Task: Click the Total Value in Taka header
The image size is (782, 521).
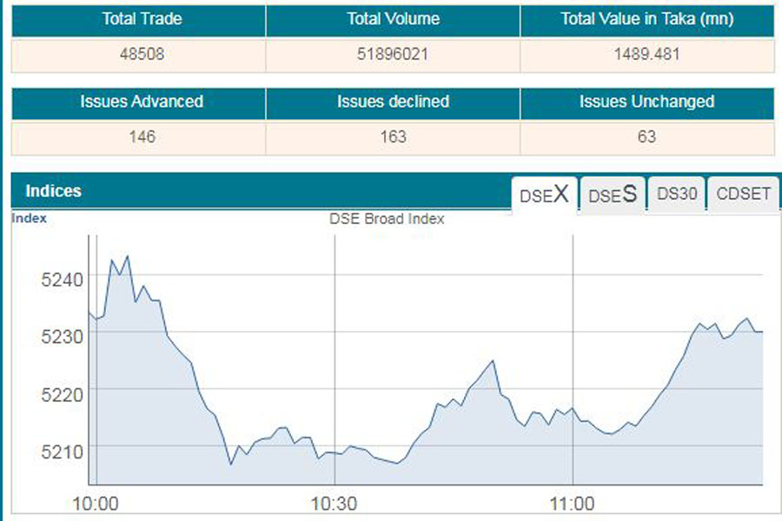Action: click(646, 19)
